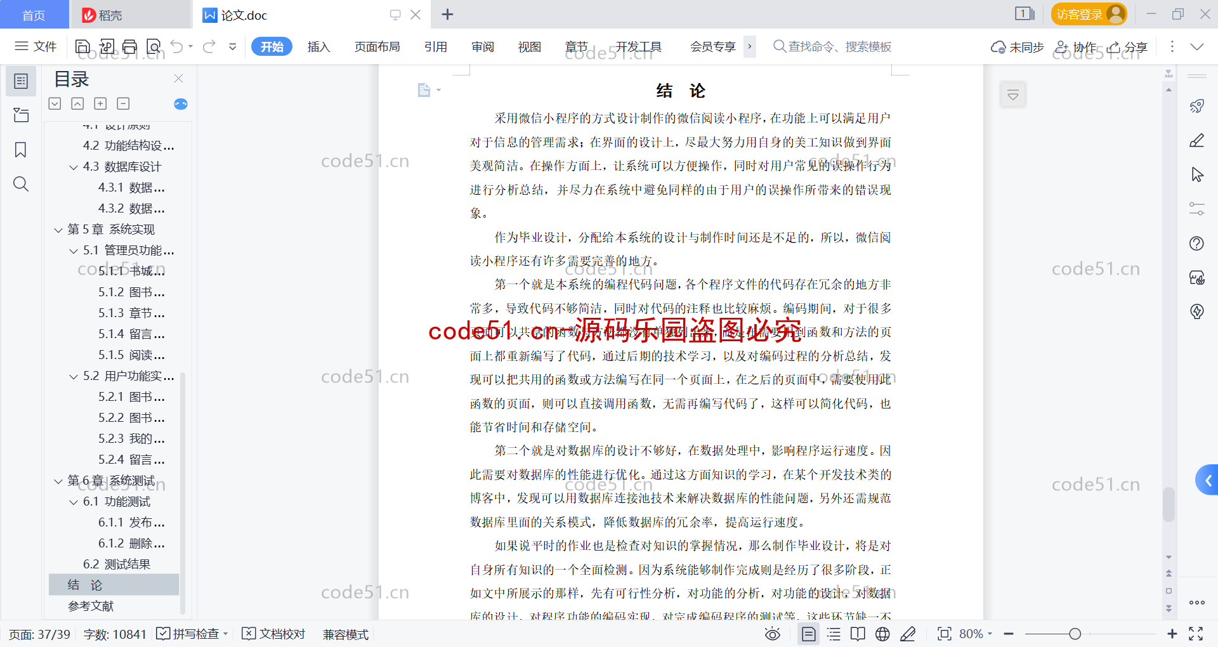Open the outline/table of contents sidebar icon
1218x647 pixels.
tap(21, 81)
